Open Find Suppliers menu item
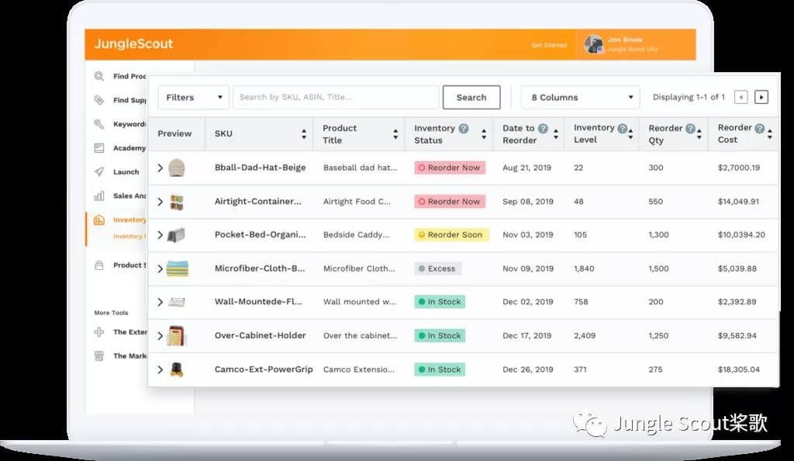This screenshot has width=794, height=461. click(x=129, y=100)
